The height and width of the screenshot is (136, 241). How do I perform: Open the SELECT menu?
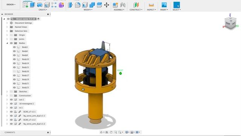click(177, 10)
